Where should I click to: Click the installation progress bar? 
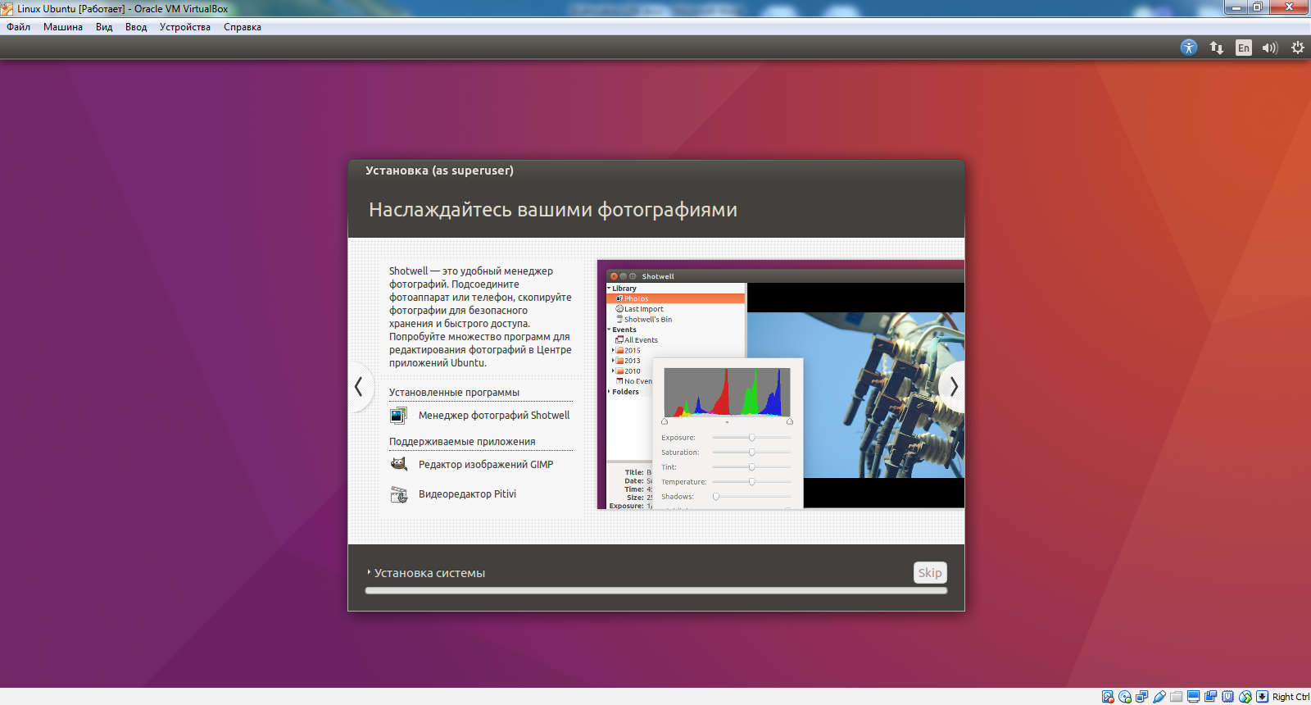coord(656,590)
